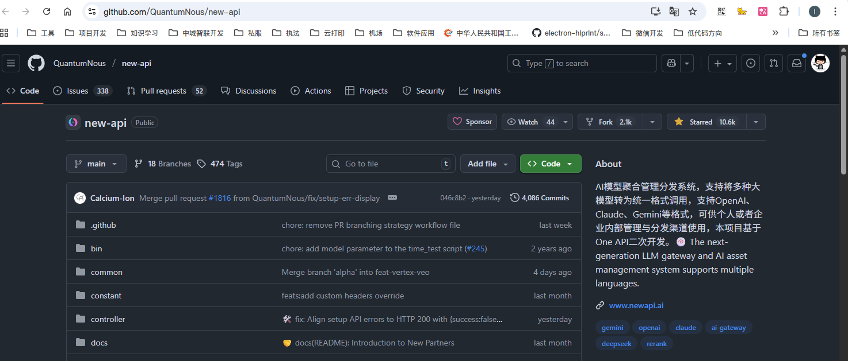Open the Copilot chat icon
The height and width of the screenshot is (361, 848).
671,63
